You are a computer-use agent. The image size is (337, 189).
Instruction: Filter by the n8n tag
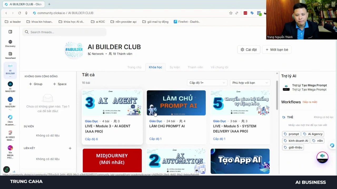tap(317, 141)
